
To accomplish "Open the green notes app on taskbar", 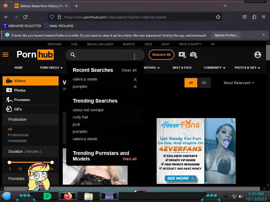I will pos(47,196).
